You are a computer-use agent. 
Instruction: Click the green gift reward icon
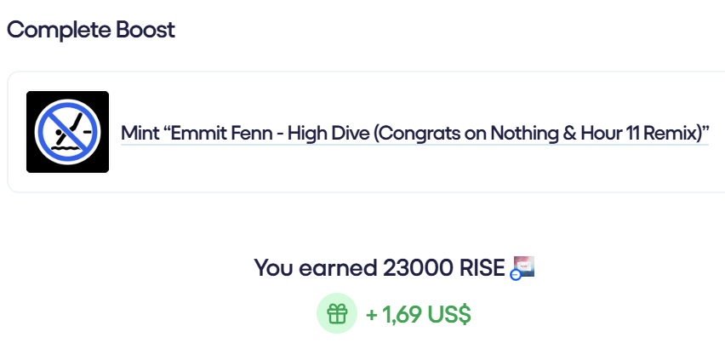337,315
